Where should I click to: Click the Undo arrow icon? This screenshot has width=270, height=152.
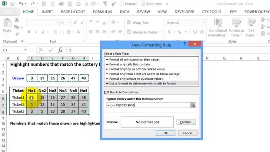click(x=21, y=4)
